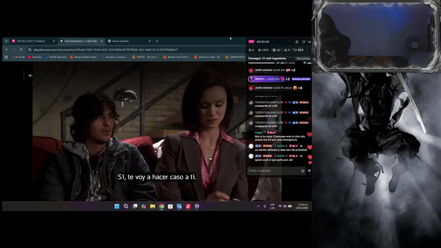441x248 pixels.
Task: Open the Windows Start menu
Action: [117, 206]
